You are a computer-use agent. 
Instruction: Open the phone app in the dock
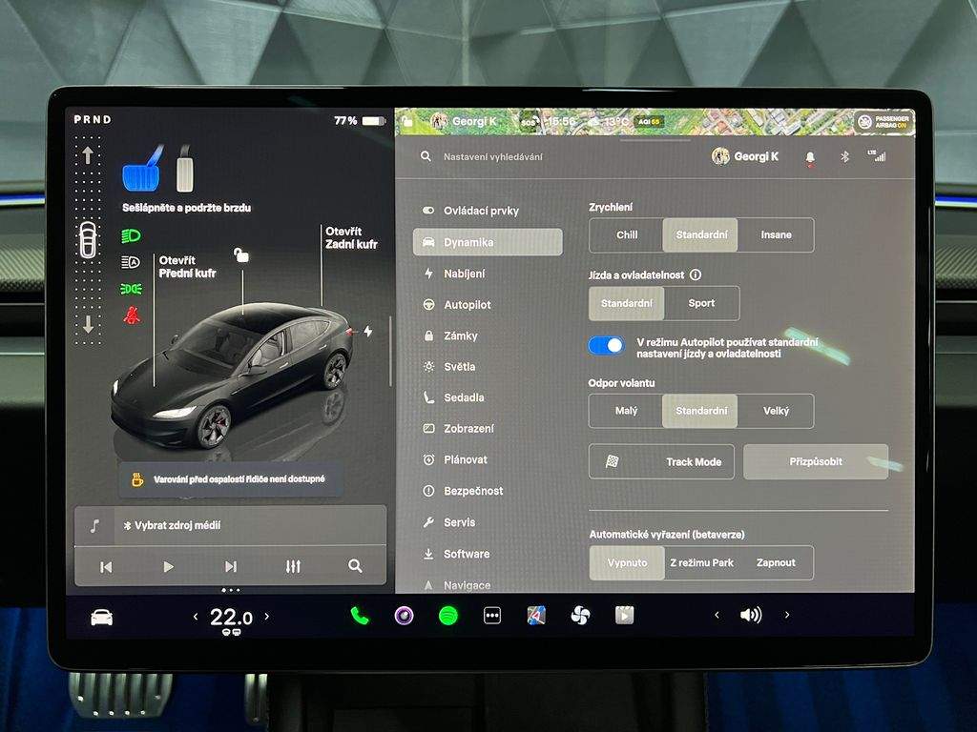[360, 616]
